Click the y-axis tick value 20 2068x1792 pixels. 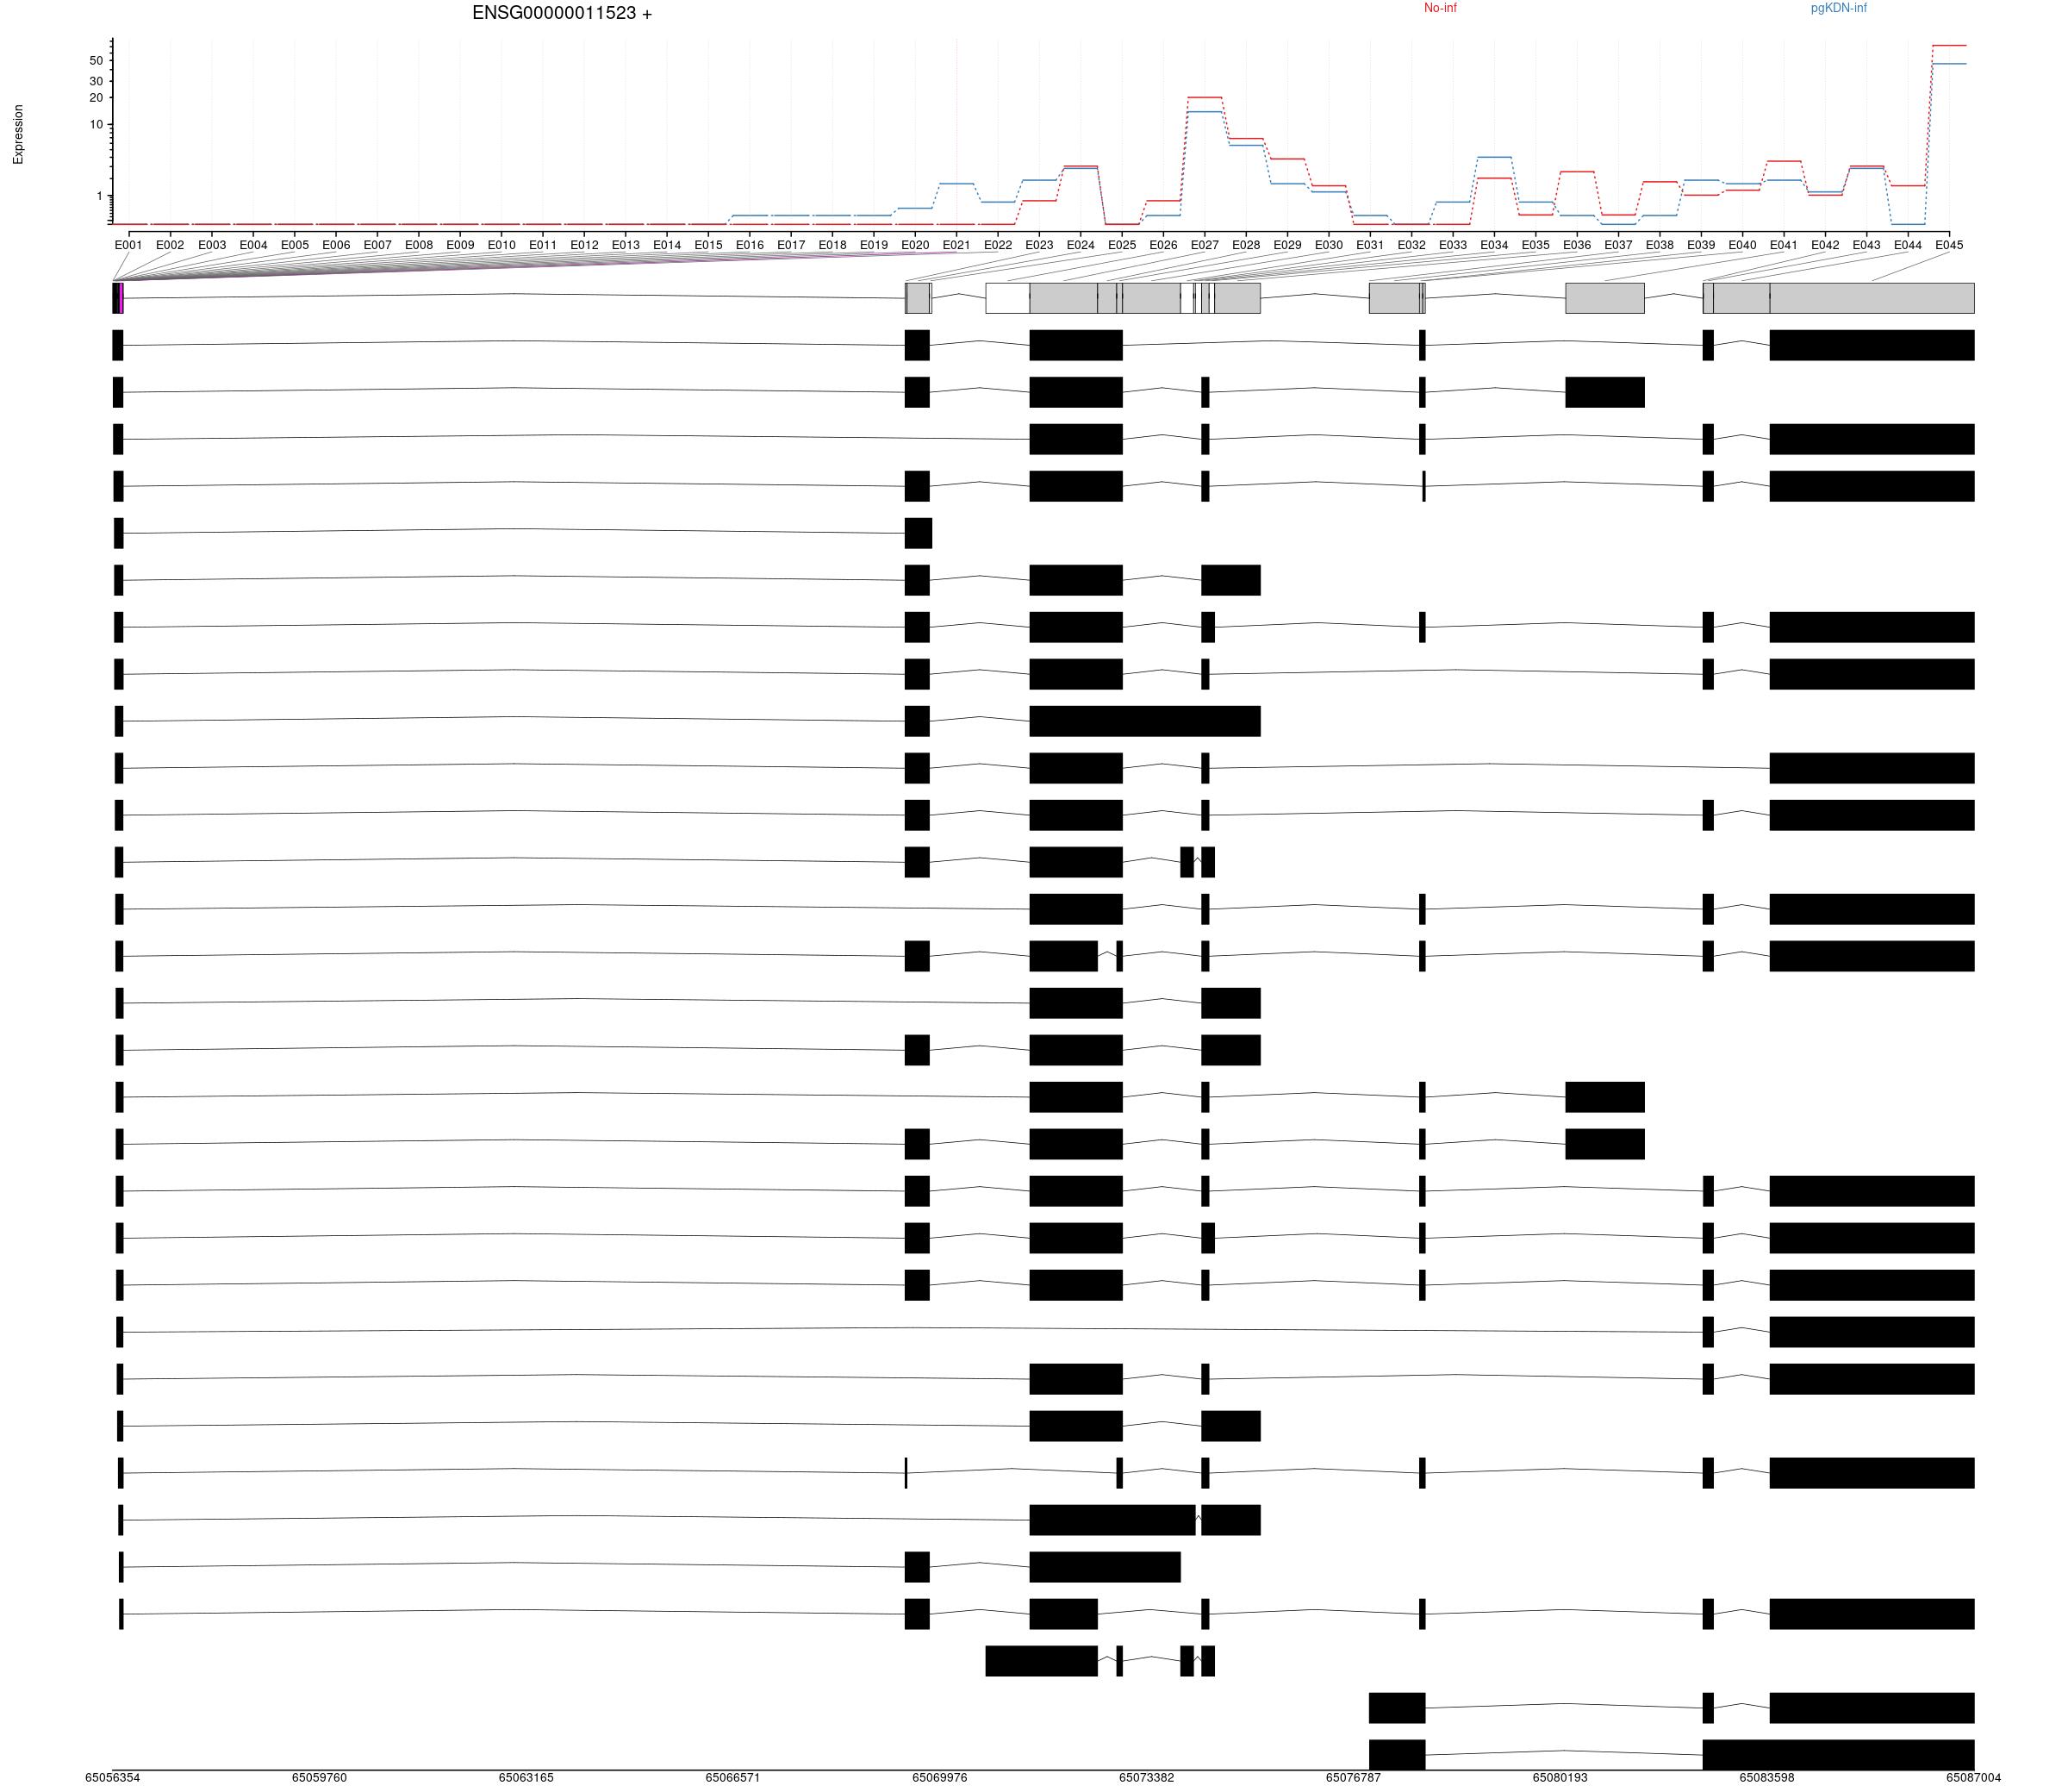pos(96,98)
